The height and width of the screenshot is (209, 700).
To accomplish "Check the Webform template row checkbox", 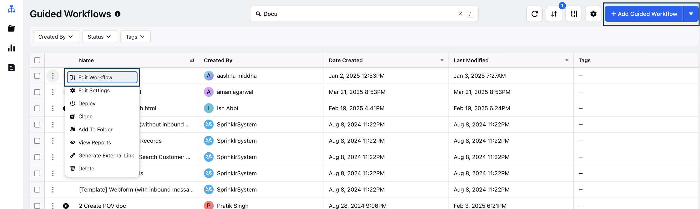I will click(x=37, y=190).
